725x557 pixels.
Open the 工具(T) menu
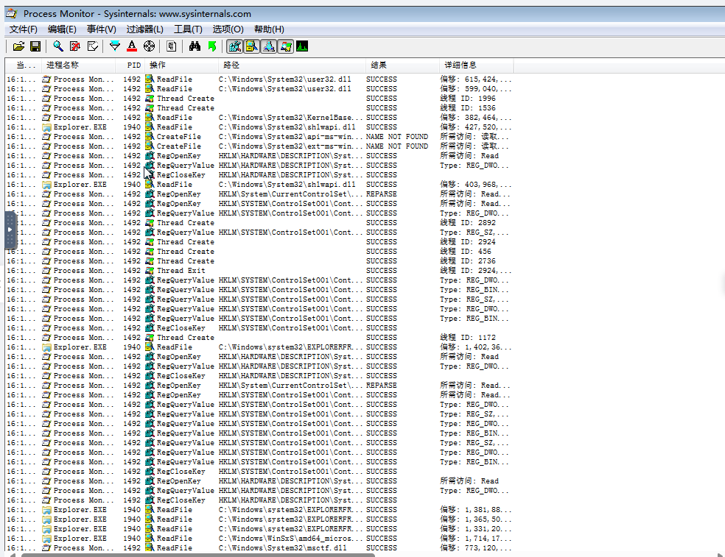(188, 29)
